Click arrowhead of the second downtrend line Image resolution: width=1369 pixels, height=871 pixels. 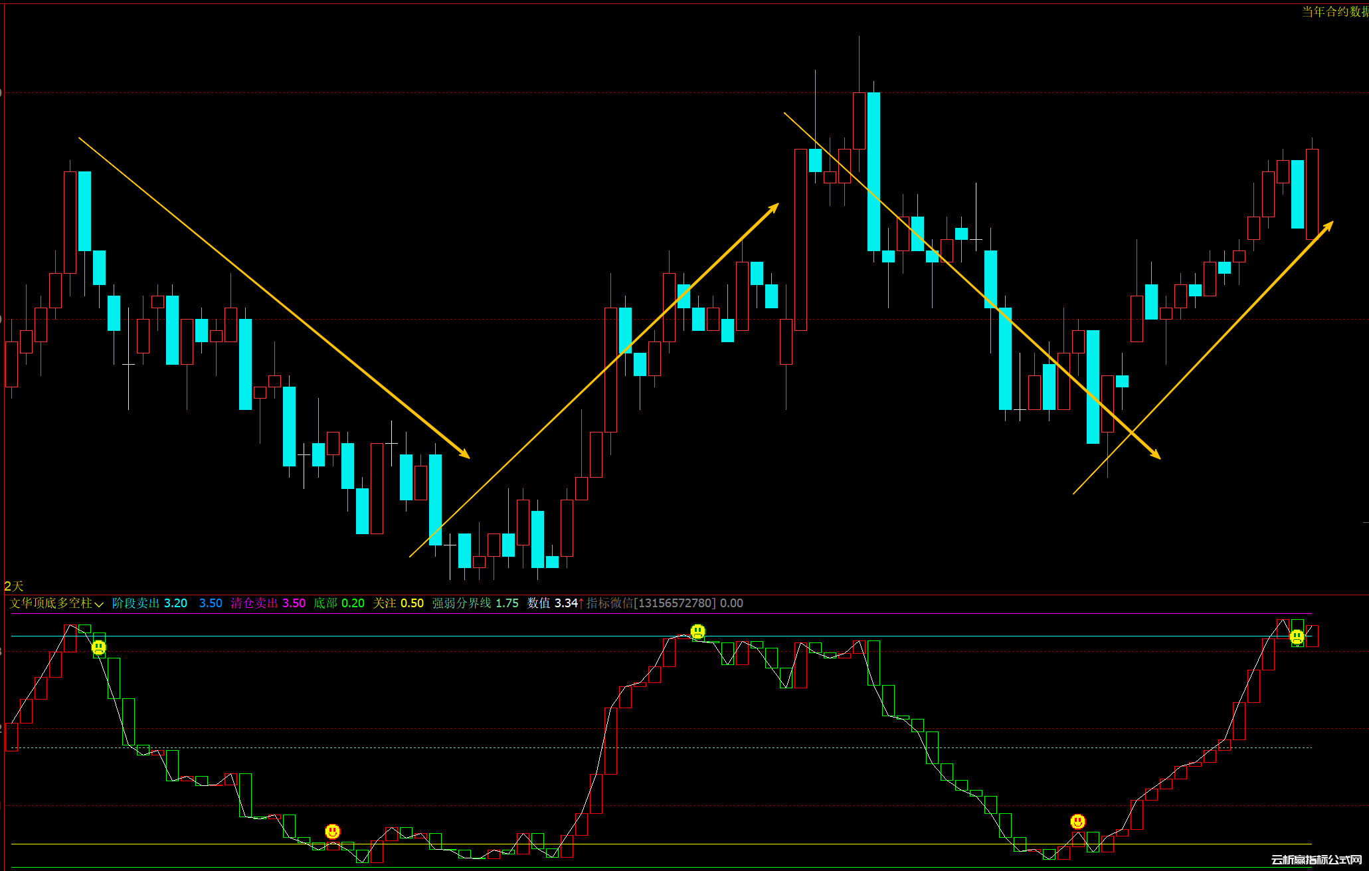(x=1156, y=455)
